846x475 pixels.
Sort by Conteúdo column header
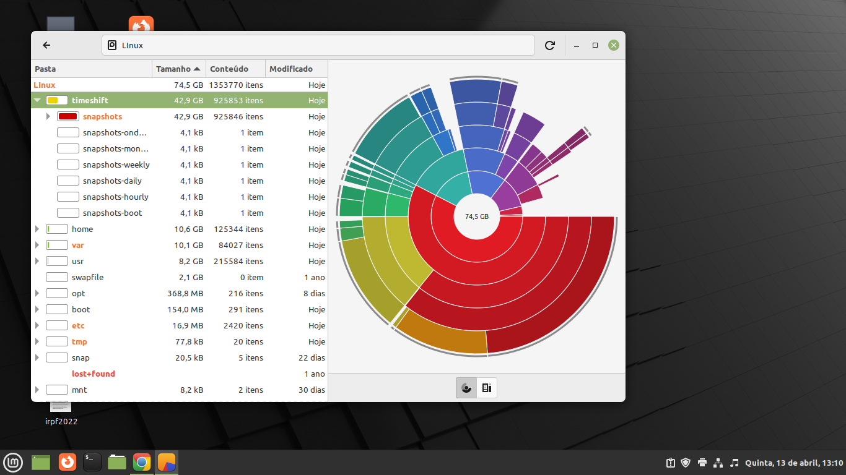click(236, 69)
